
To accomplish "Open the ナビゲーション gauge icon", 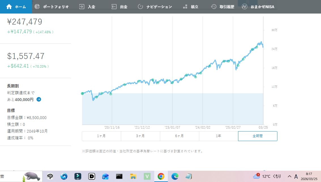I will [x=140, y=7].
